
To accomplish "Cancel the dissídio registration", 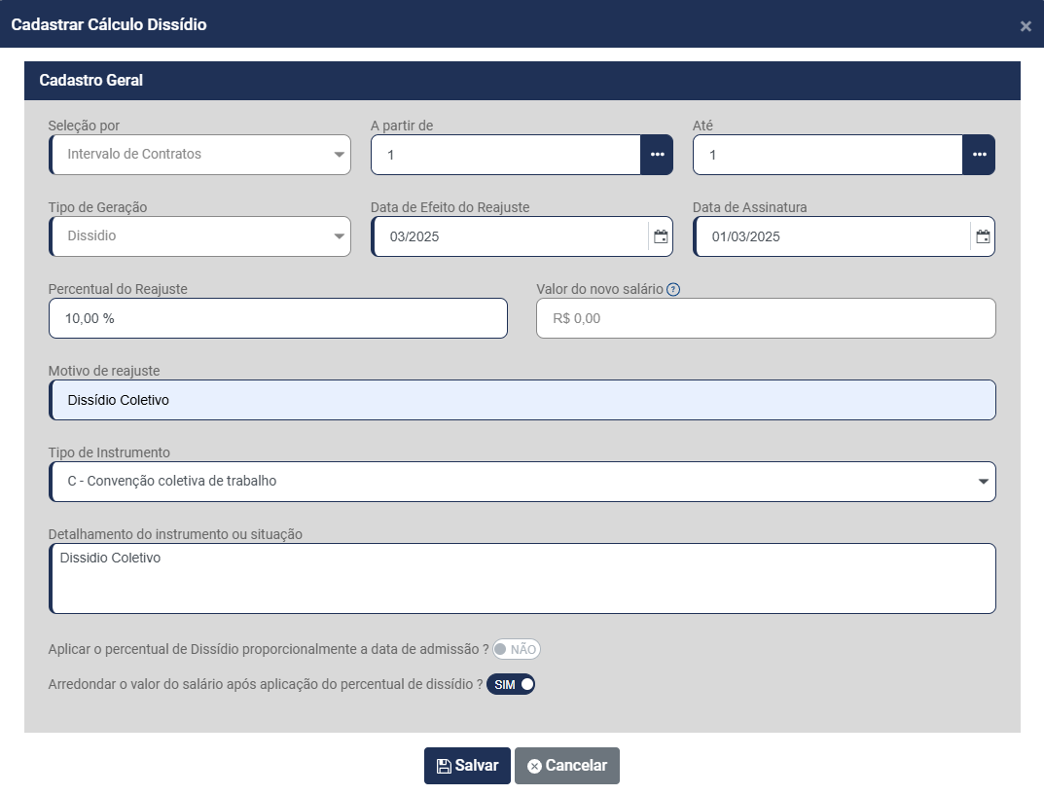I will click(x=567, y=766).
